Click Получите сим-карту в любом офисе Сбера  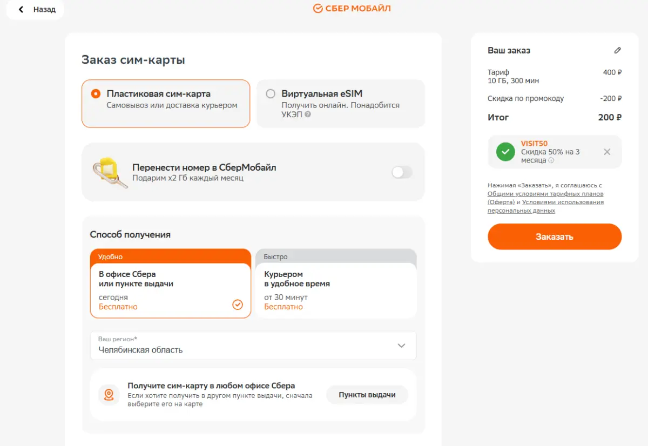point(211,386)
